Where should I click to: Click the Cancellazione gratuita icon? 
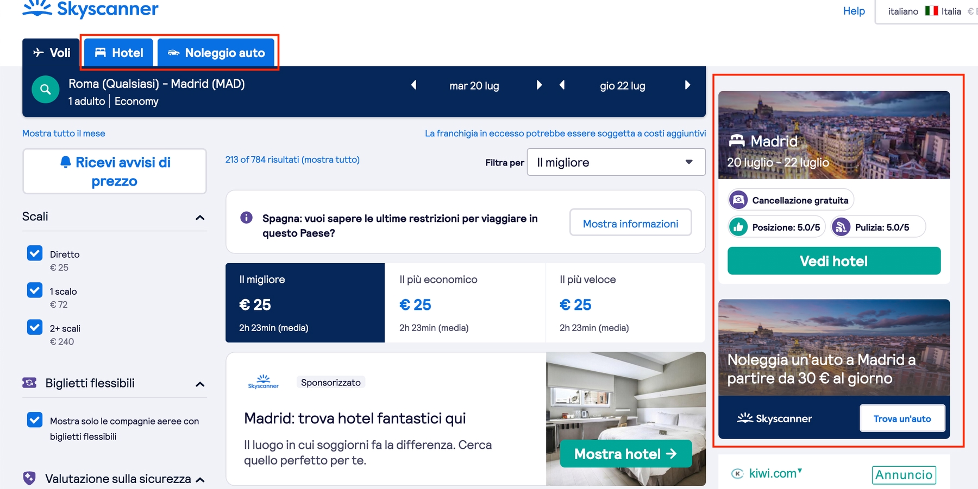(738, 200)
